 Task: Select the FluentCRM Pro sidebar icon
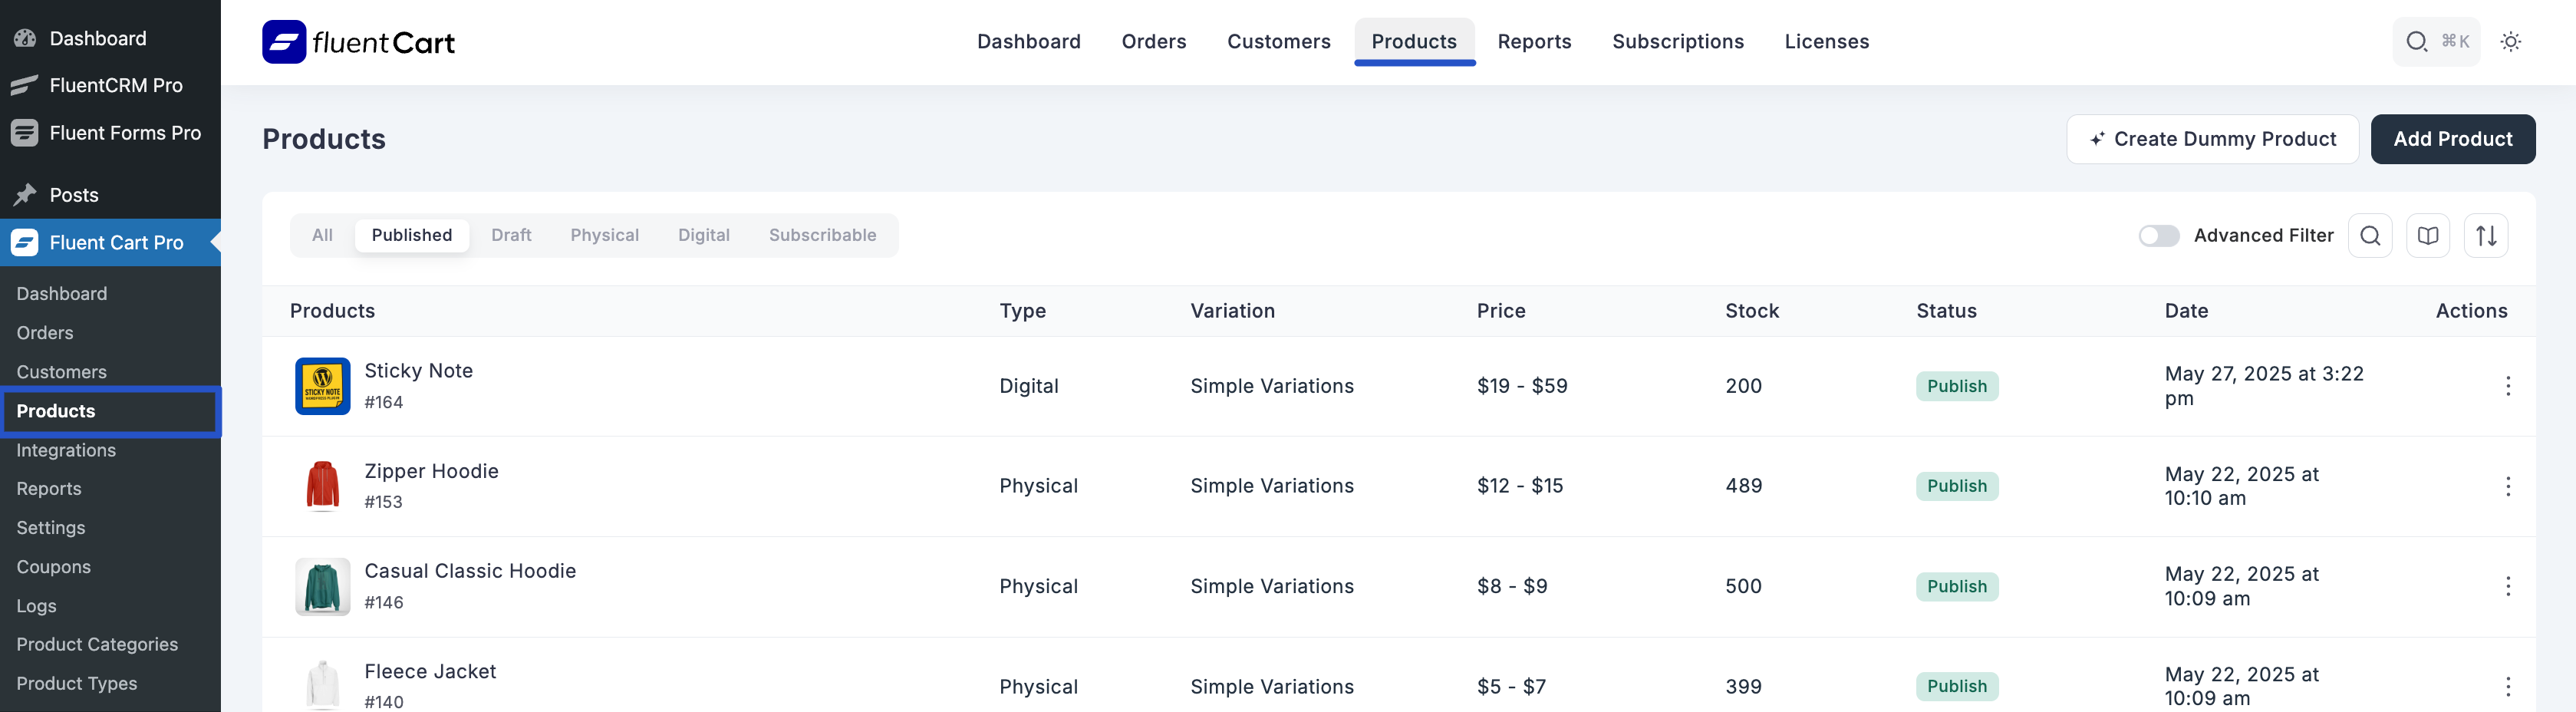(x=24, y=85)
